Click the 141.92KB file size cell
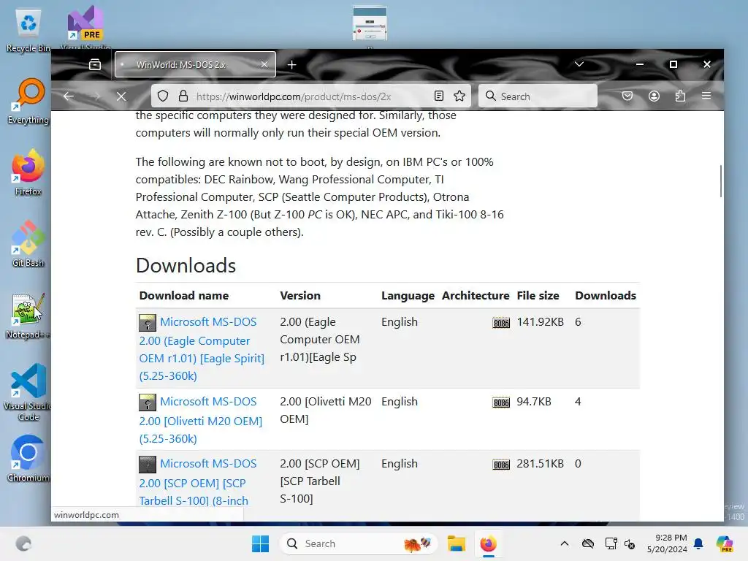748x561 pixels. pos(540,322)
